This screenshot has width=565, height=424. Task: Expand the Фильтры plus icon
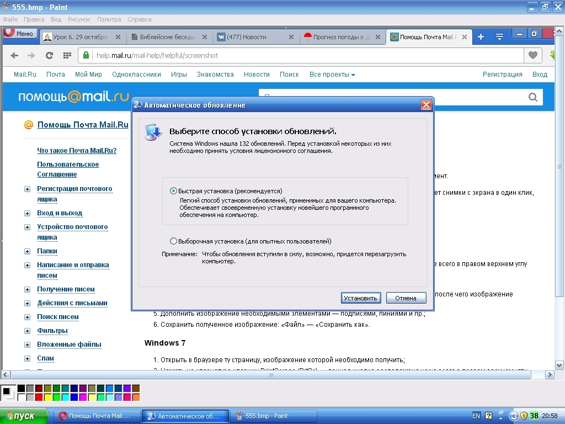click(28, 331)
